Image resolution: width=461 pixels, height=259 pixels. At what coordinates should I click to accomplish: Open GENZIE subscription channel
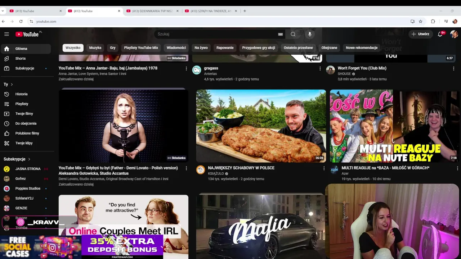click(26, 208)
